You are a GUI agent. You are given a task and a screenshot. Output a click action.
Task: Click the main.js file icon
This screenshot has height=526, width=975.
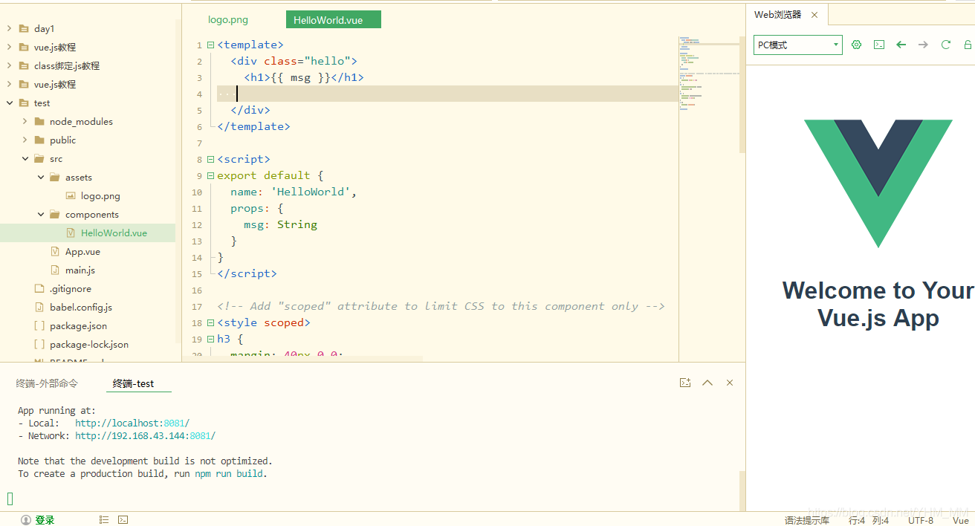tap(55, 270)
